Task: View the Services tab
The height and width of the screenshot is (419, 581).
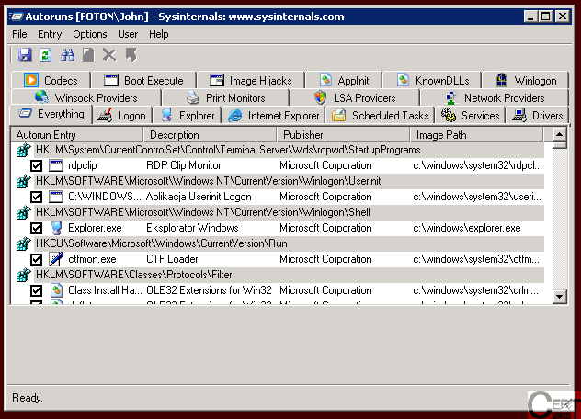Action: [x=471, y=116]
